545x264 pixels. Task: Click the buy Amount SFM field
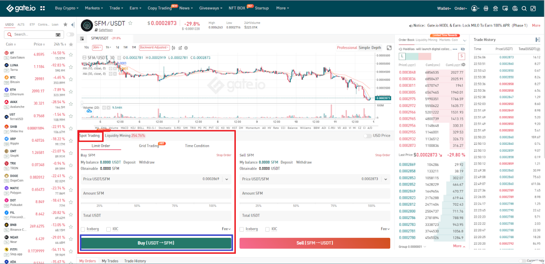[x=156, y=194]
